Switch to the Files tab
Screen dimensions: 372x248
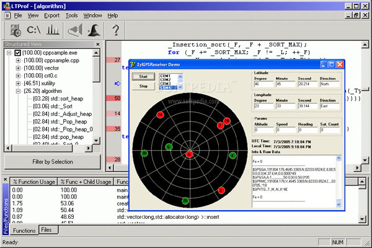(46, 229)
